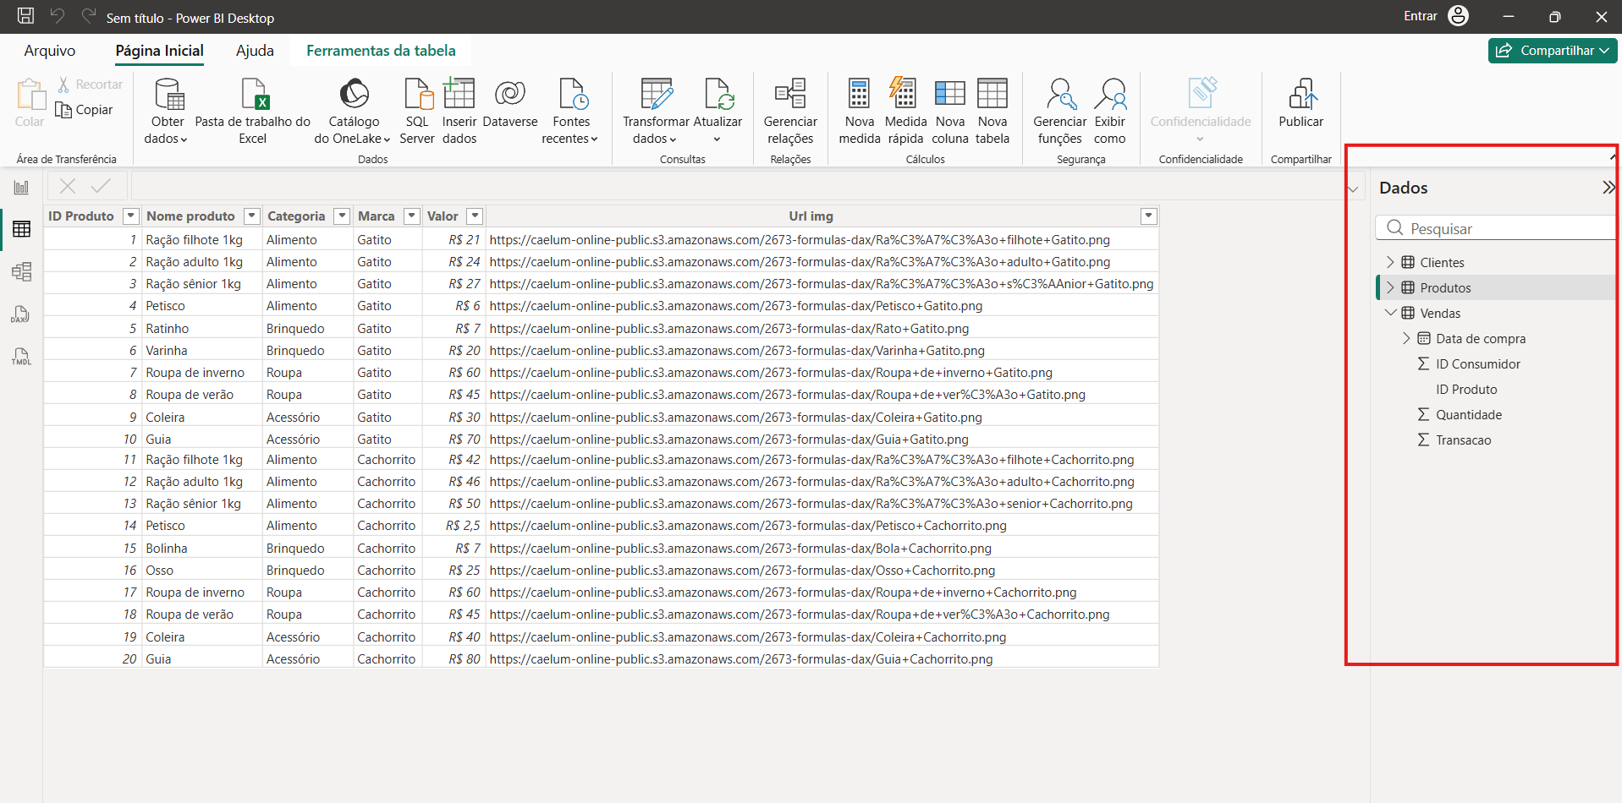This screenshot has height=803, width=1622.
Task: Click cell 'Bolinha' in Nome produto
Action: pos(201,548)
